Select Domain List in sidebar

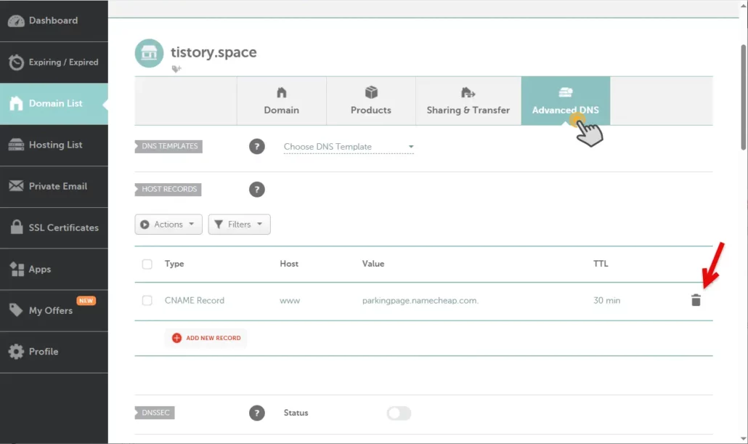[x=54, y=104]
